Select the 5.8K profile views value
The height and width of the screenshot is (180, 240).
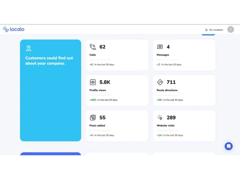[x=105, y=82]
